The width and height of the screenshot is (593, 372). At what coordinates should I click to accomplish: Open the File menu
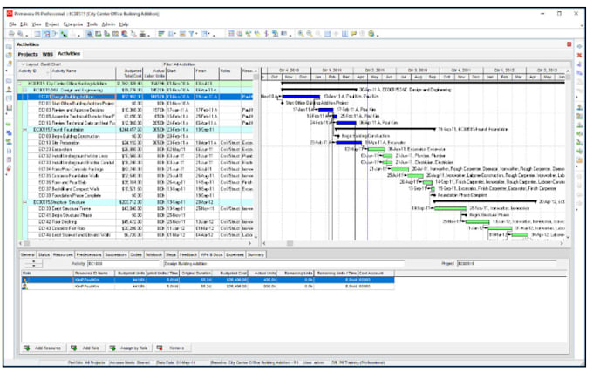tap(12, 24)
